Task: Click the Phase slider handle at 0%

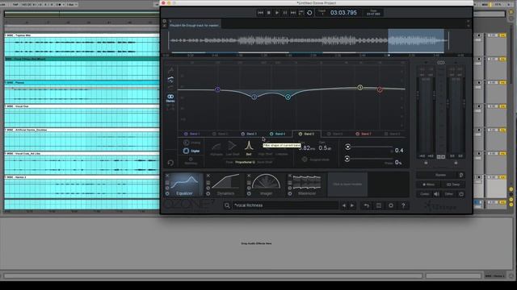Action: [347, 159]
